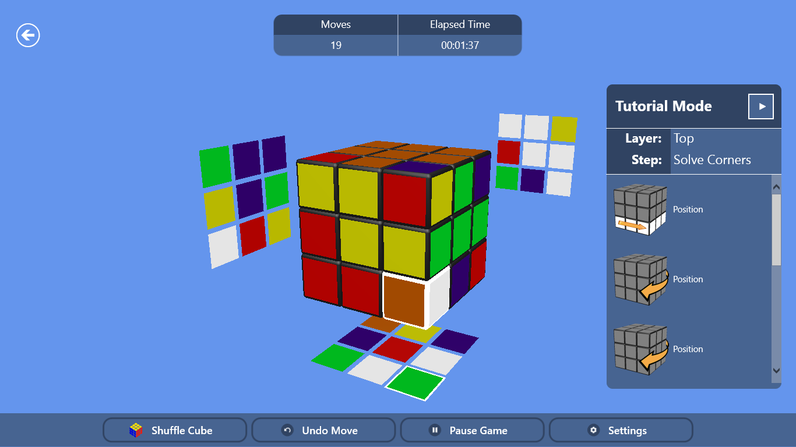Click the Moves counter header
Screen dimensions: 796x447
[x=336, y=24]
